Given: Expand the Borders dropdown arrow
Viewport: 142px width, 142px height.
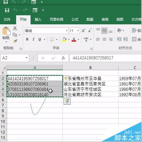Looking at the screenshot, I should point(57,39).
